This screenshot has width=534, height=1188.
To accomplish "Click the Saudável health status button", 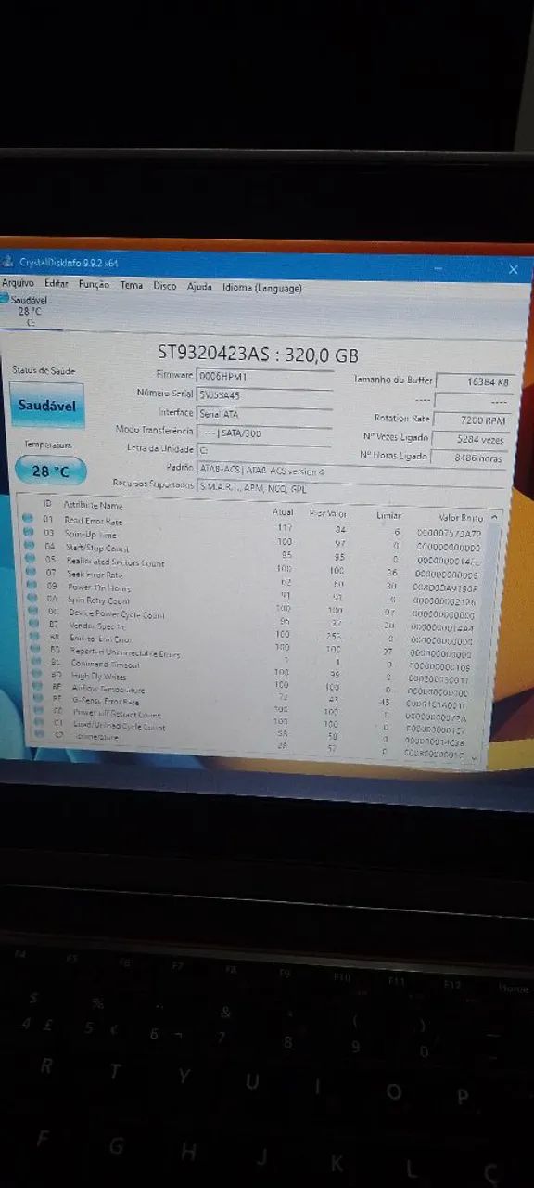I will (46, 407).
